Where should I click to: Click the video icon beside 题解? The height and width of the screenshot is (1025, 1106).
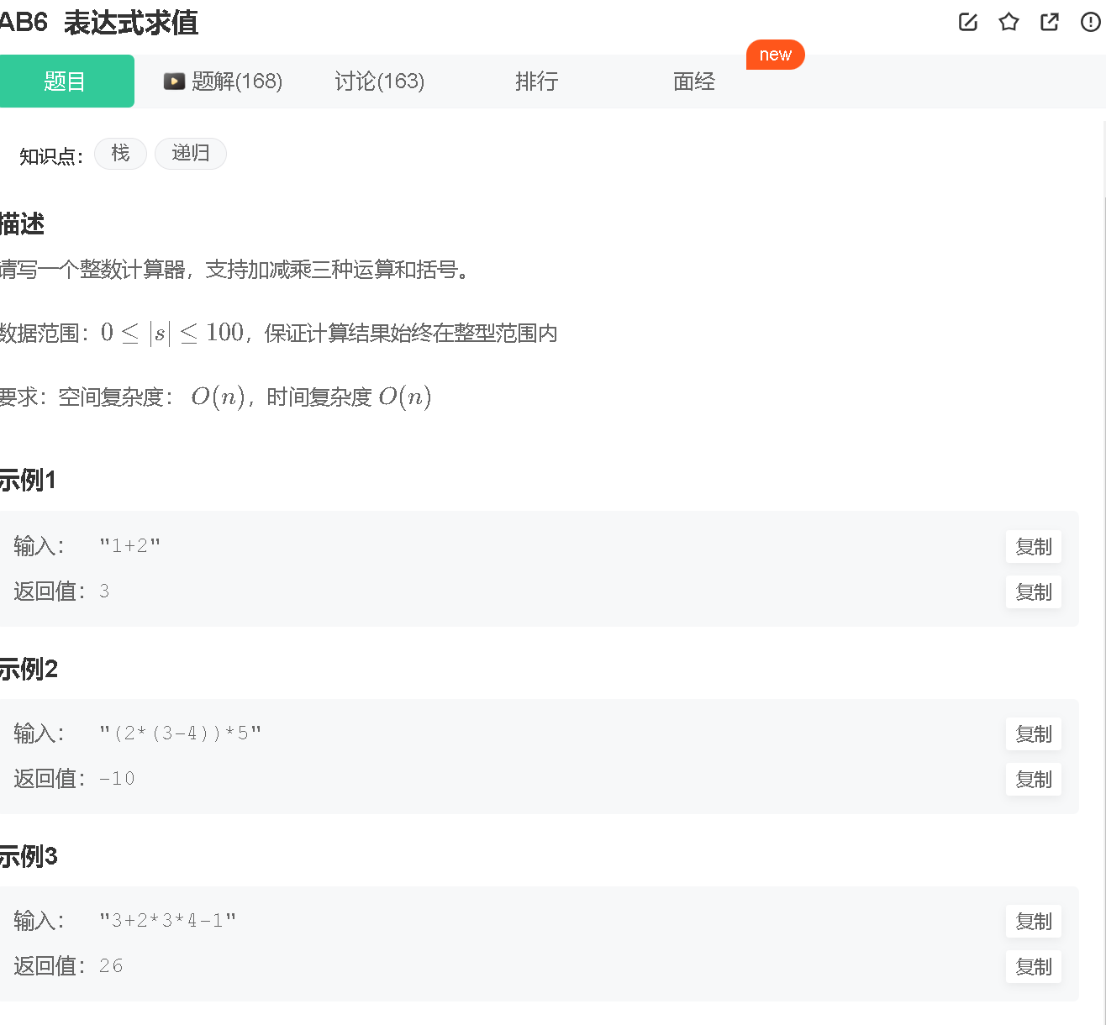(174, 81)
